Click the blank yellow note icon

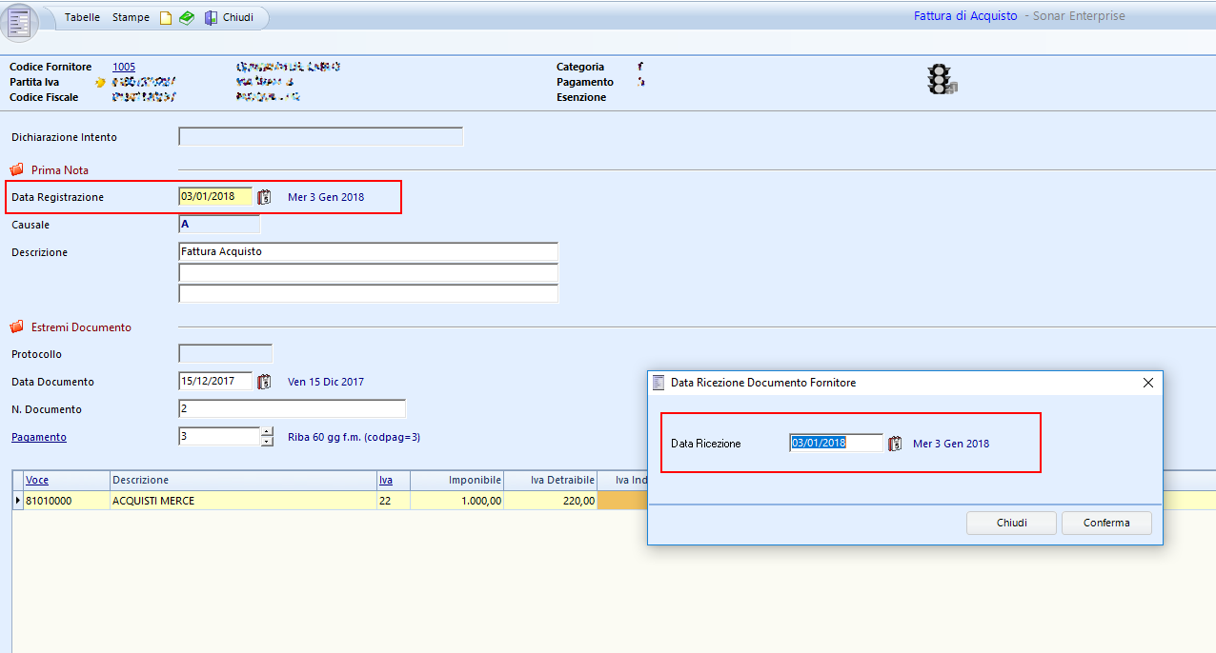(166, 18)
